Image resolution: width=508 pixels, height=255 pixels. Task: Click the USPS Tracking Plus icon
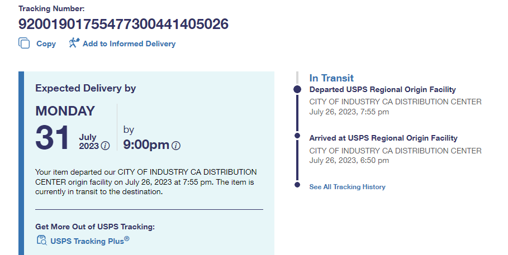[41, 240]
